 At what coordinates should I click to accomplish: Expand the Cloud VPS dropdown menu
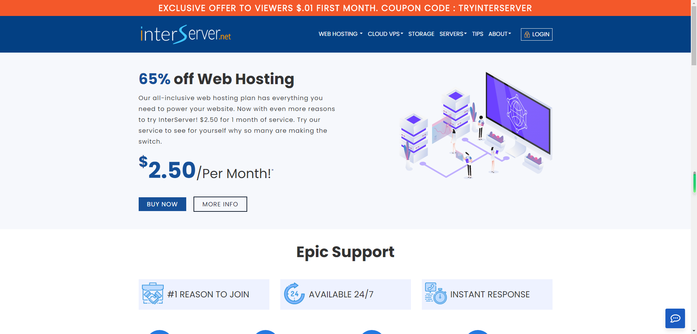coord(386,34)
